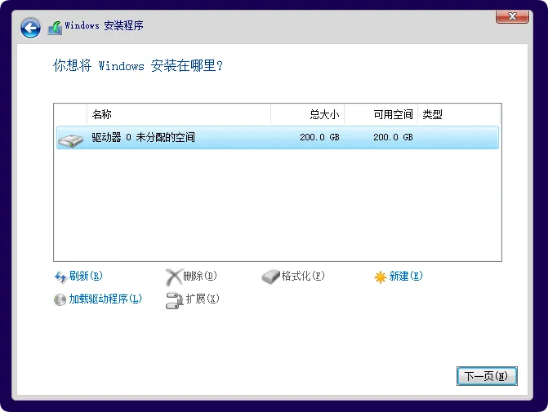Click the 下一页(N) next button
548x412 pixels.
487,376
